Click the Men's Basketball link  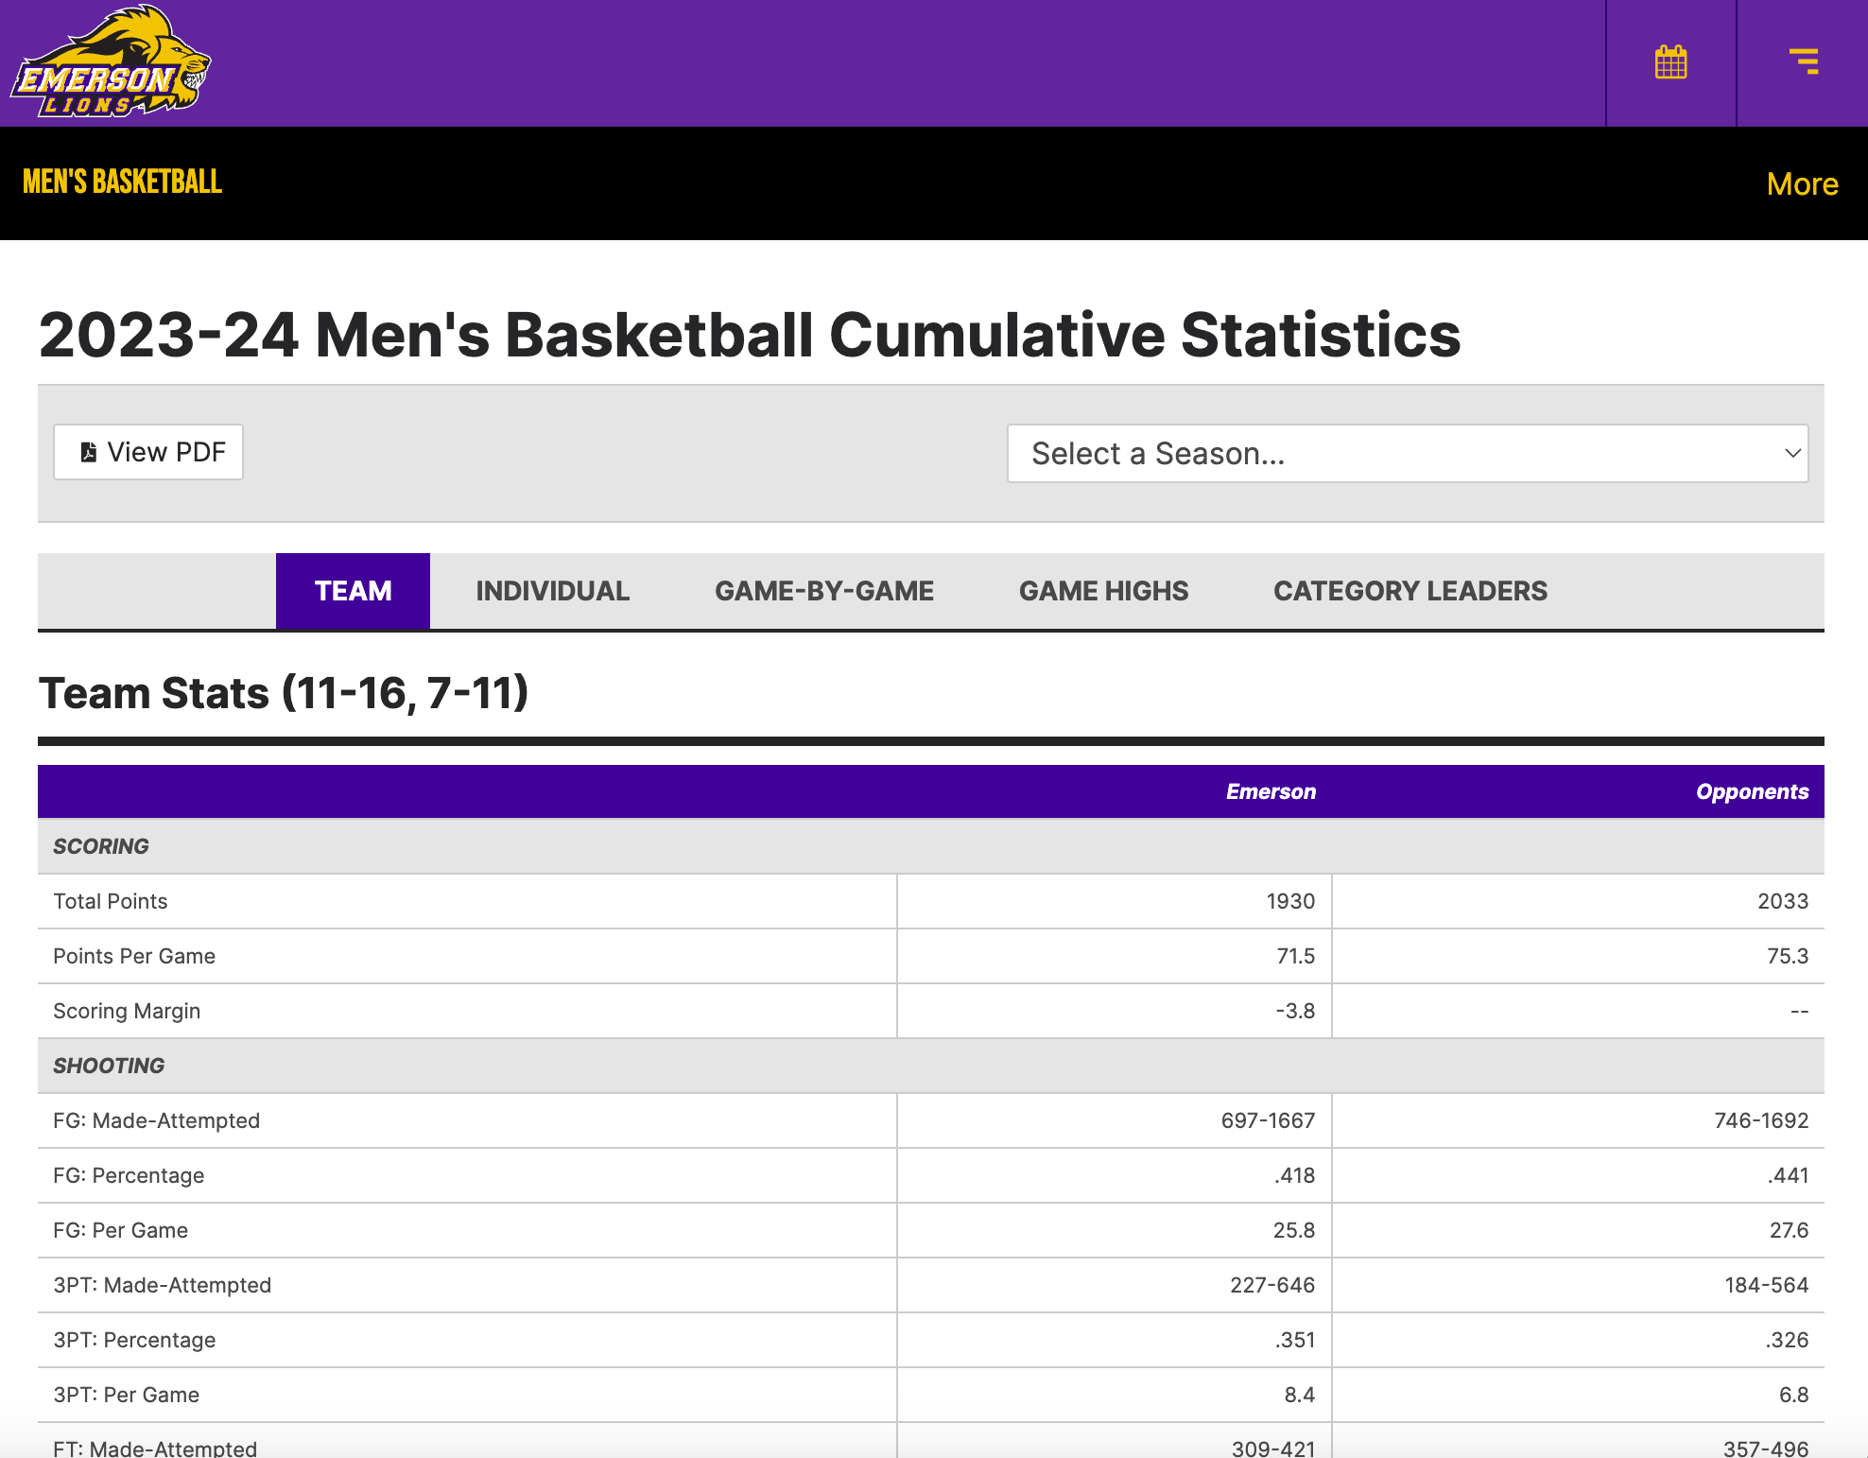pyautogui.click(x=122, y=182)
